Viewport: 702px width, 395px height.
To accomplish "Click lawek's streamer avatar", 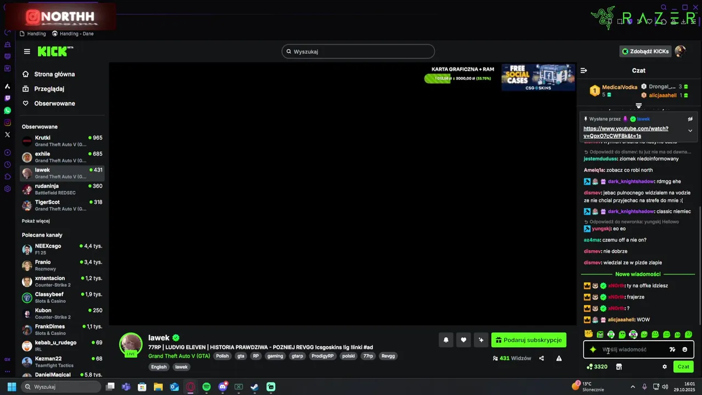I will point(131,345).
